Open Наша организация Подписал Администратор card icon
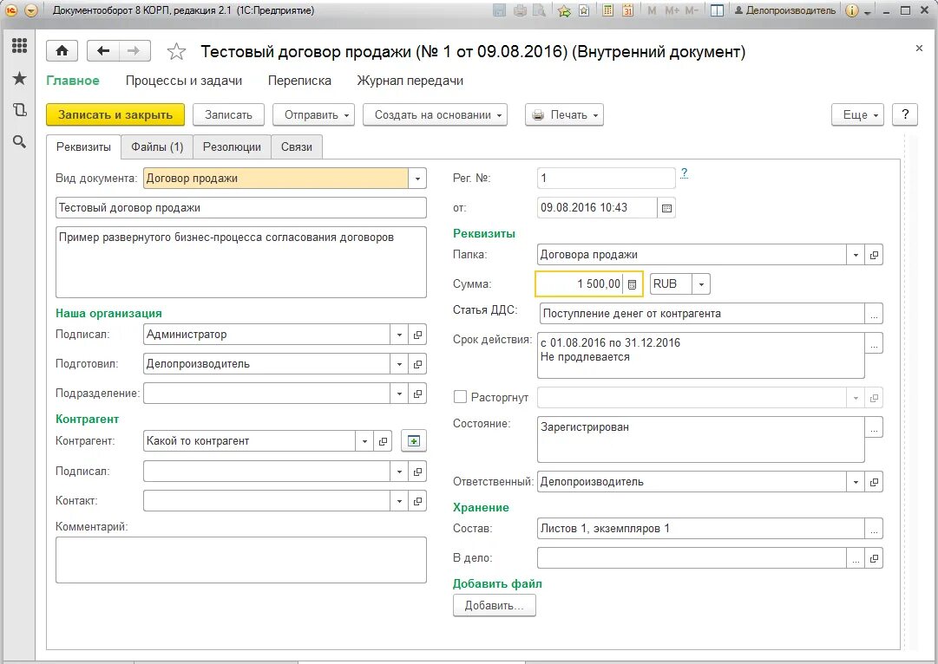This screenshot has height=664, width=938. (417, 335)
